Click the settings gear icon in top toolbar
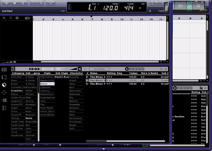Viewport: 212px width, 151px height. click(23, 3)
